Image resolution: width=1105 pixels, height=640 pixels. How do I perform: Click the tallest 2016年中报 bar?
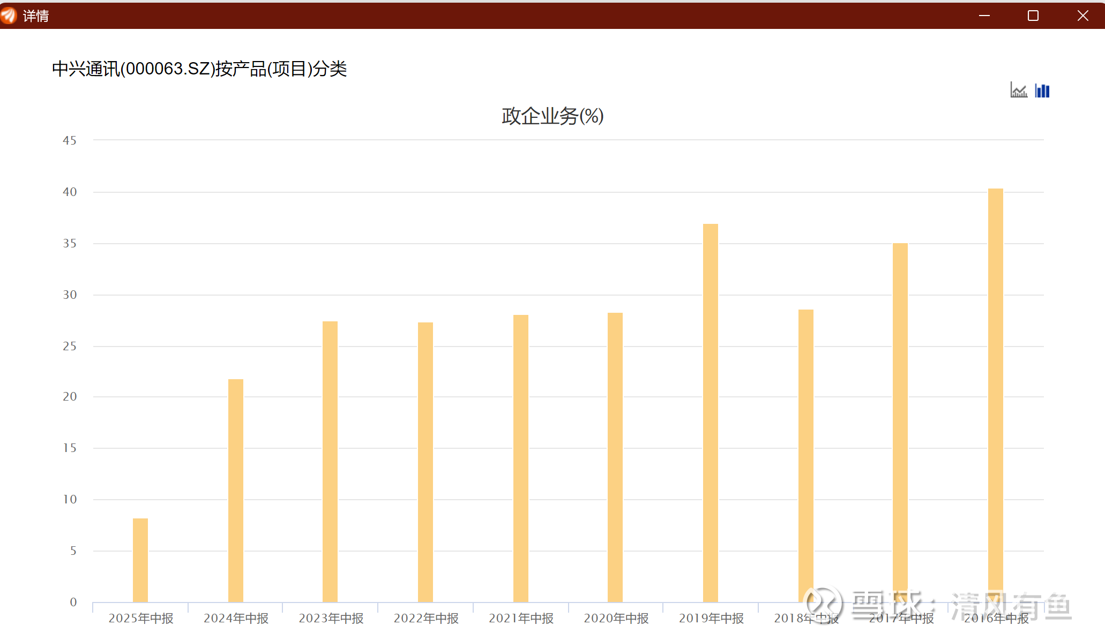tap(996, 395)
